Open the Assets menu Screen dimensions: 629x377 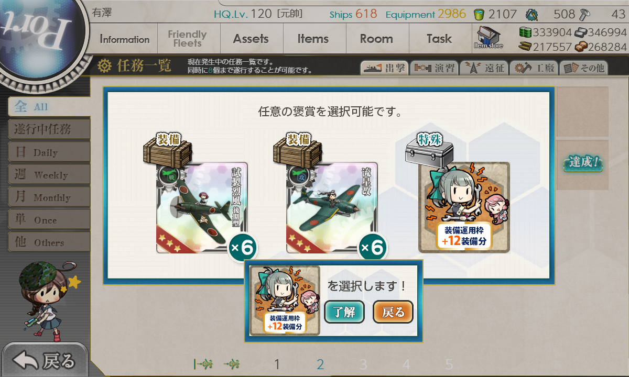[251, 39]
